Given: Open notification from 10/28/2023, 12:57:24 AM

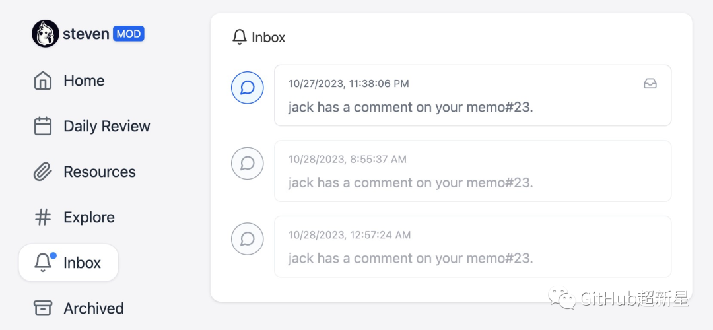Looking at the screenshot, I should tap(410, 258).
